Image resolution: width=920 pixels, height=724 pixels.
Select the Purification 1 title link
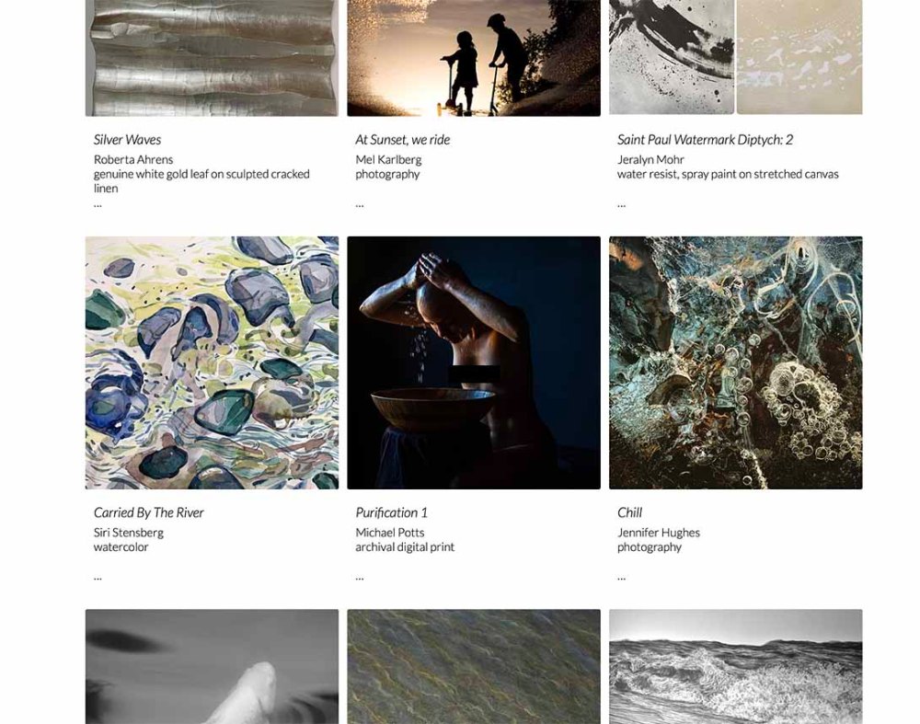pyautogui.click(x=391, y=512)
